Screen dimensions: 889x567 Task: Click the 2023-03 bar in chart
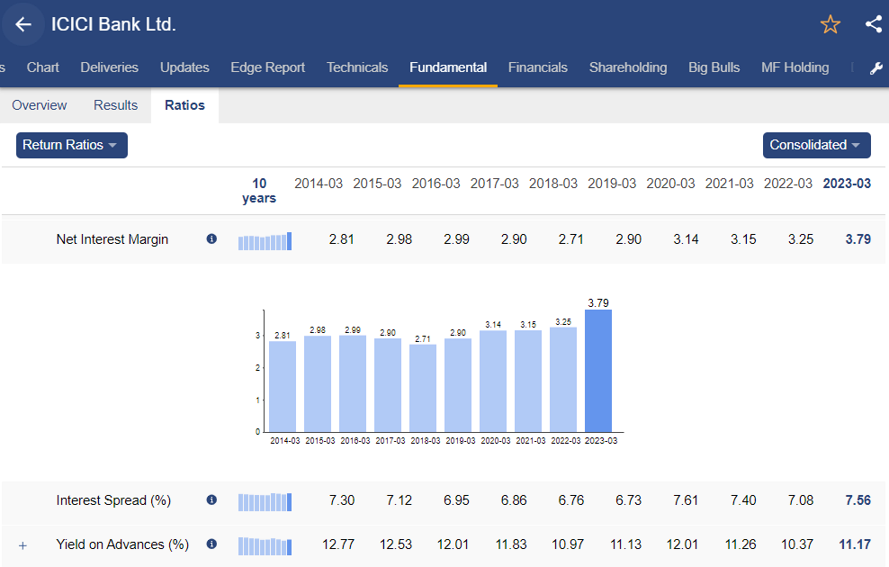pos(598,371)
